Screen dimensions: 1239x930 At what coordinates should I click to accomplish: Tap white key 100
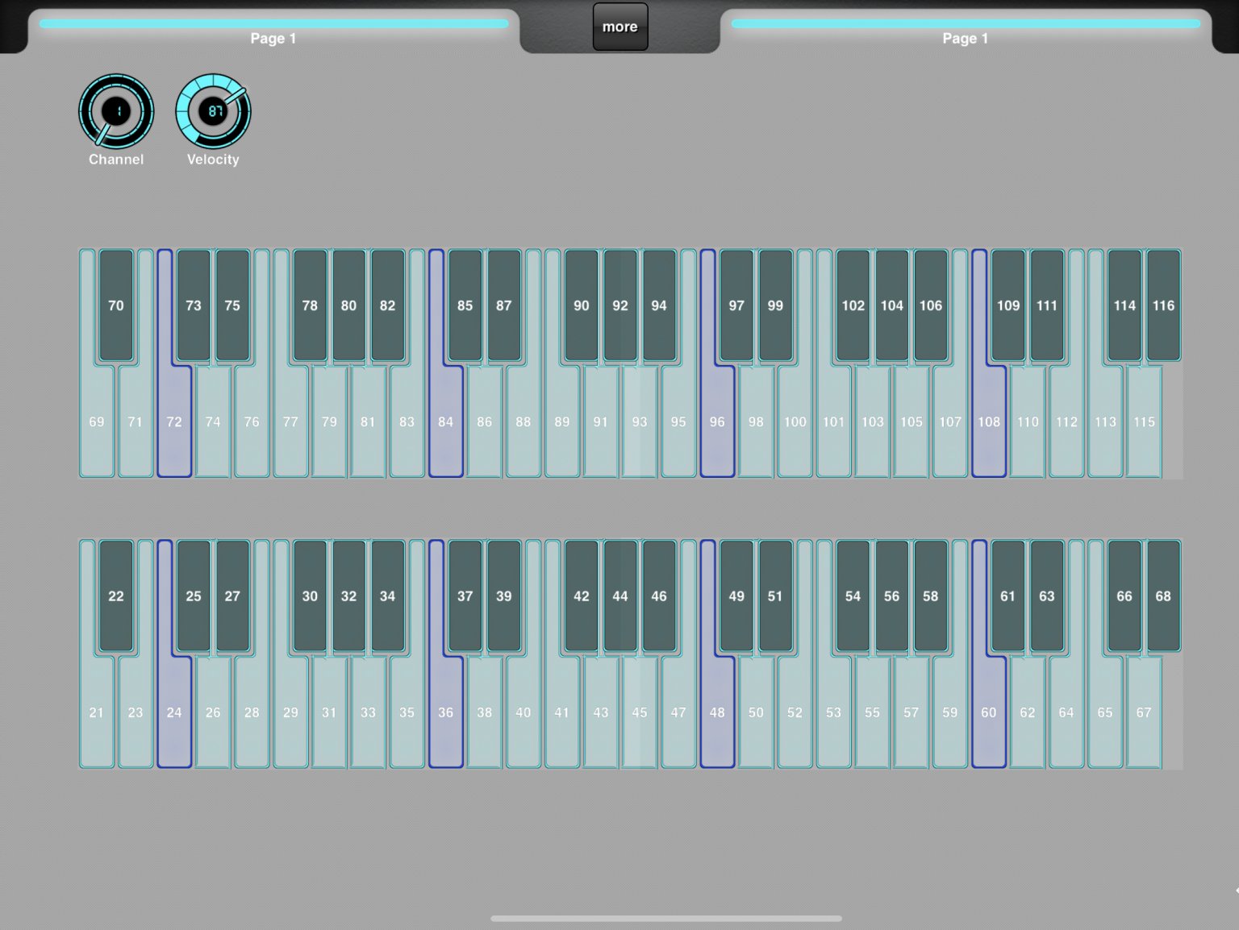pos(795,421)
